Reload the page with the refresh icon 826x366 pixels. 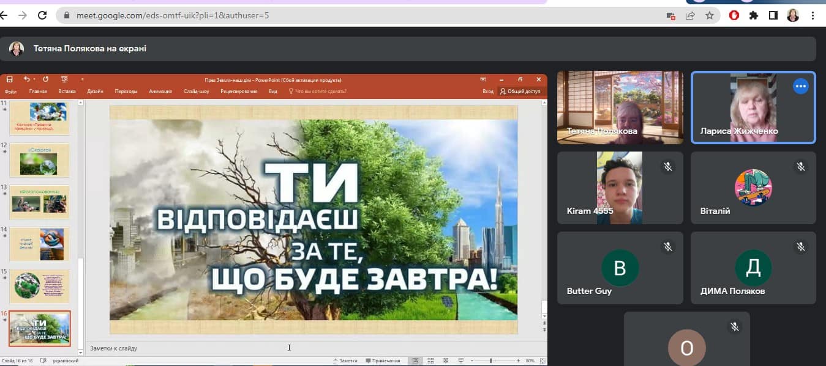pos(42,16)
